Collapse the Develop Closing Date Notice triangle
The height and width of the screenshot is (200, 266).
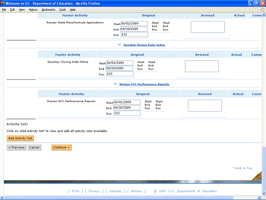tap(119, 45)
